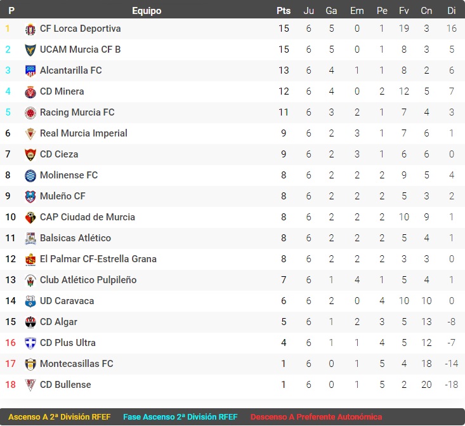
Task: Open the Muleño CF team name
Action: point(62,196)
